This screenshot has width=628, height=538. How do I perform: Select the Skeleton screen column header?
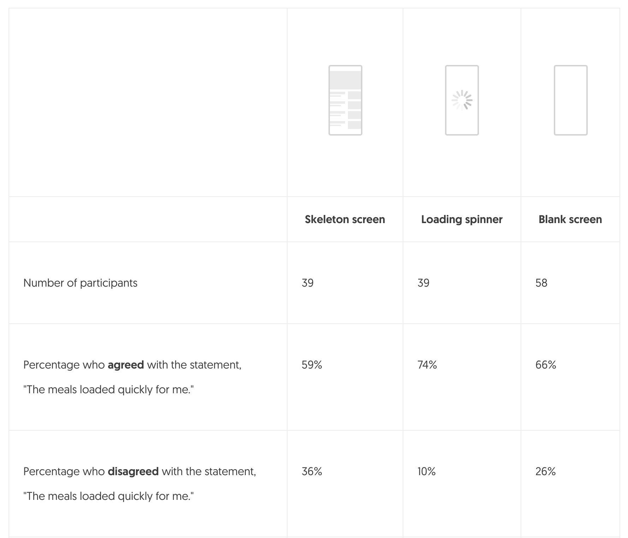[x=345, y=219]
